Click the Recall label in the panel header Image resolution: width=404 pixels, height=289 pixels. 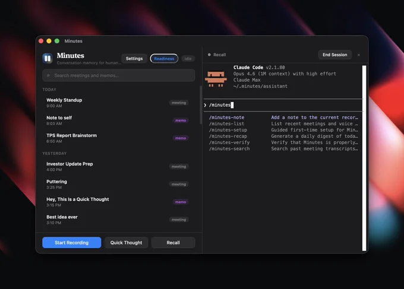pos(219,55)
